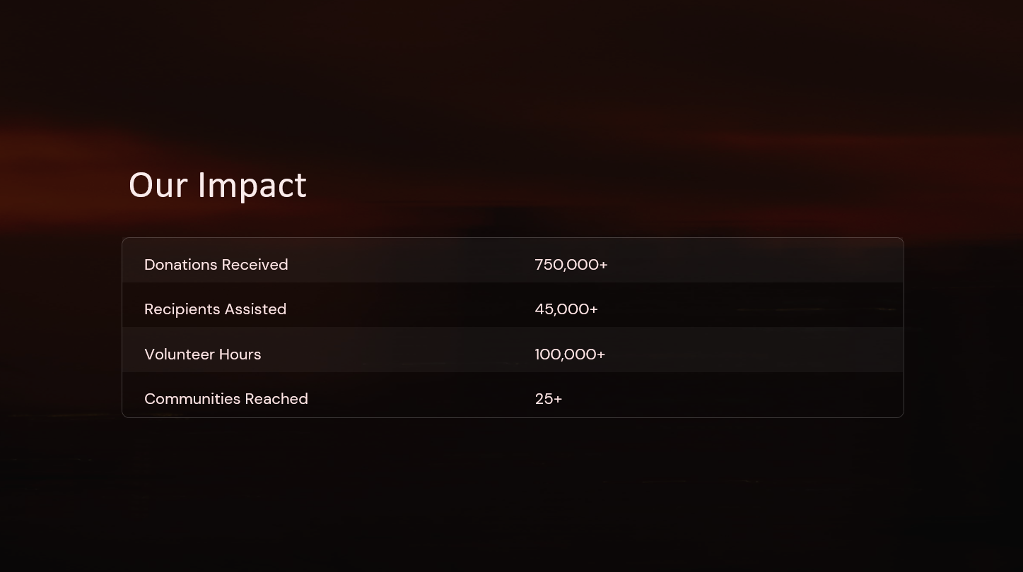Image resolution: width=1023 pixels, height=572 pixels.
Task: Click the word Donations in first row
Action: 181,265
